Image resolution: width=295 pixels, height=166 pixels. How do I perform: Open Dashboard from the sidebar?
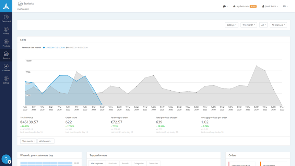(x=6, y=18)
